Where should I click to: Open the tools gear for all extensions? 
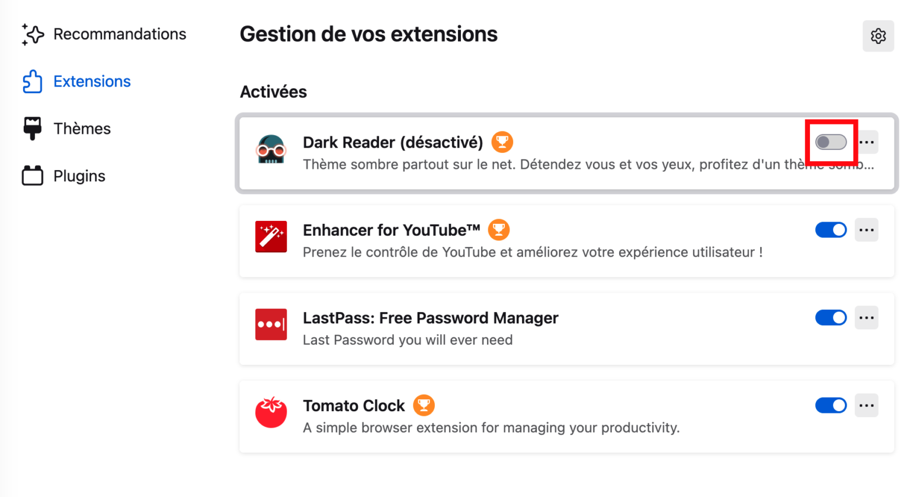[x=878, y=36]
